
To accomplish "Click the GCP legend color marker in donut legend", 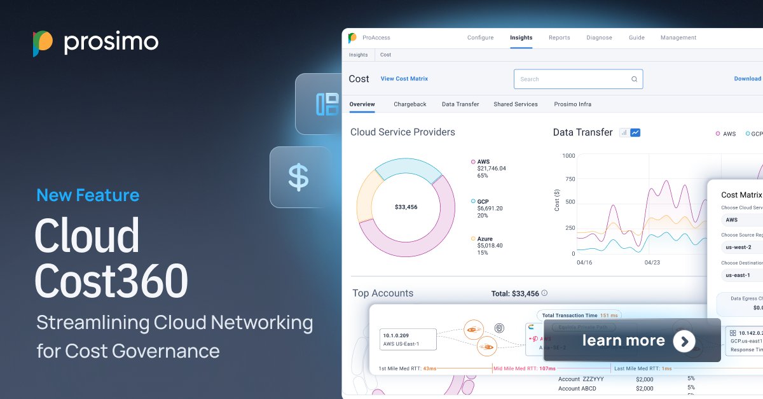I will (473, 201).
